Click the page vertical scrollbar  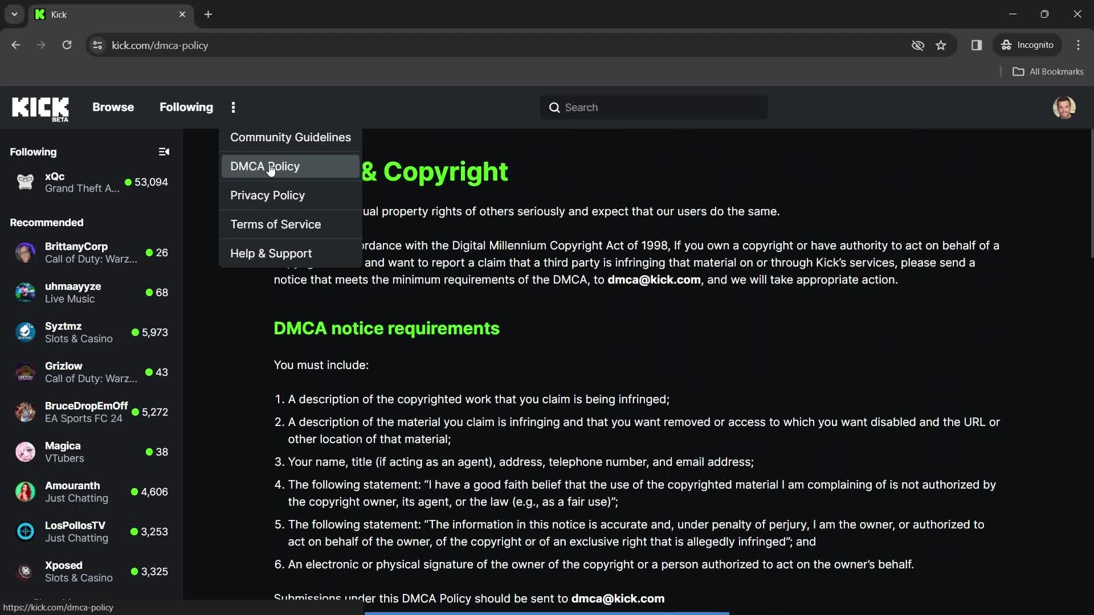[1091, 194]
